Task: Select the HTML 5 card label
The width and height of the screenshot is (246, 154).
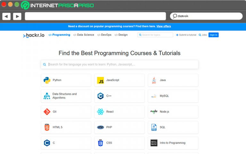Action: [57, 127]
